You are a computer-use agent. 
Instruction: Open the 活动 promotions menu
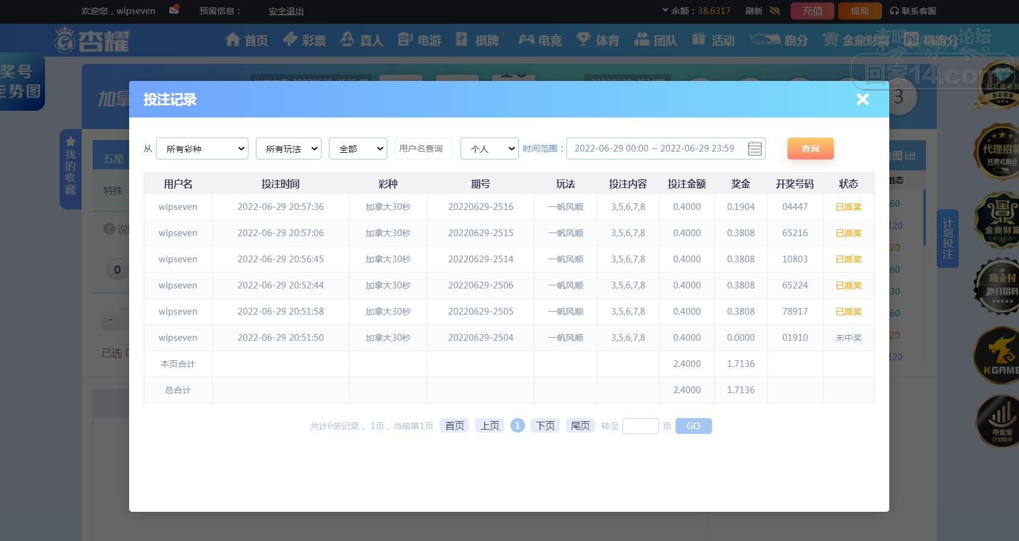point(713,40)
